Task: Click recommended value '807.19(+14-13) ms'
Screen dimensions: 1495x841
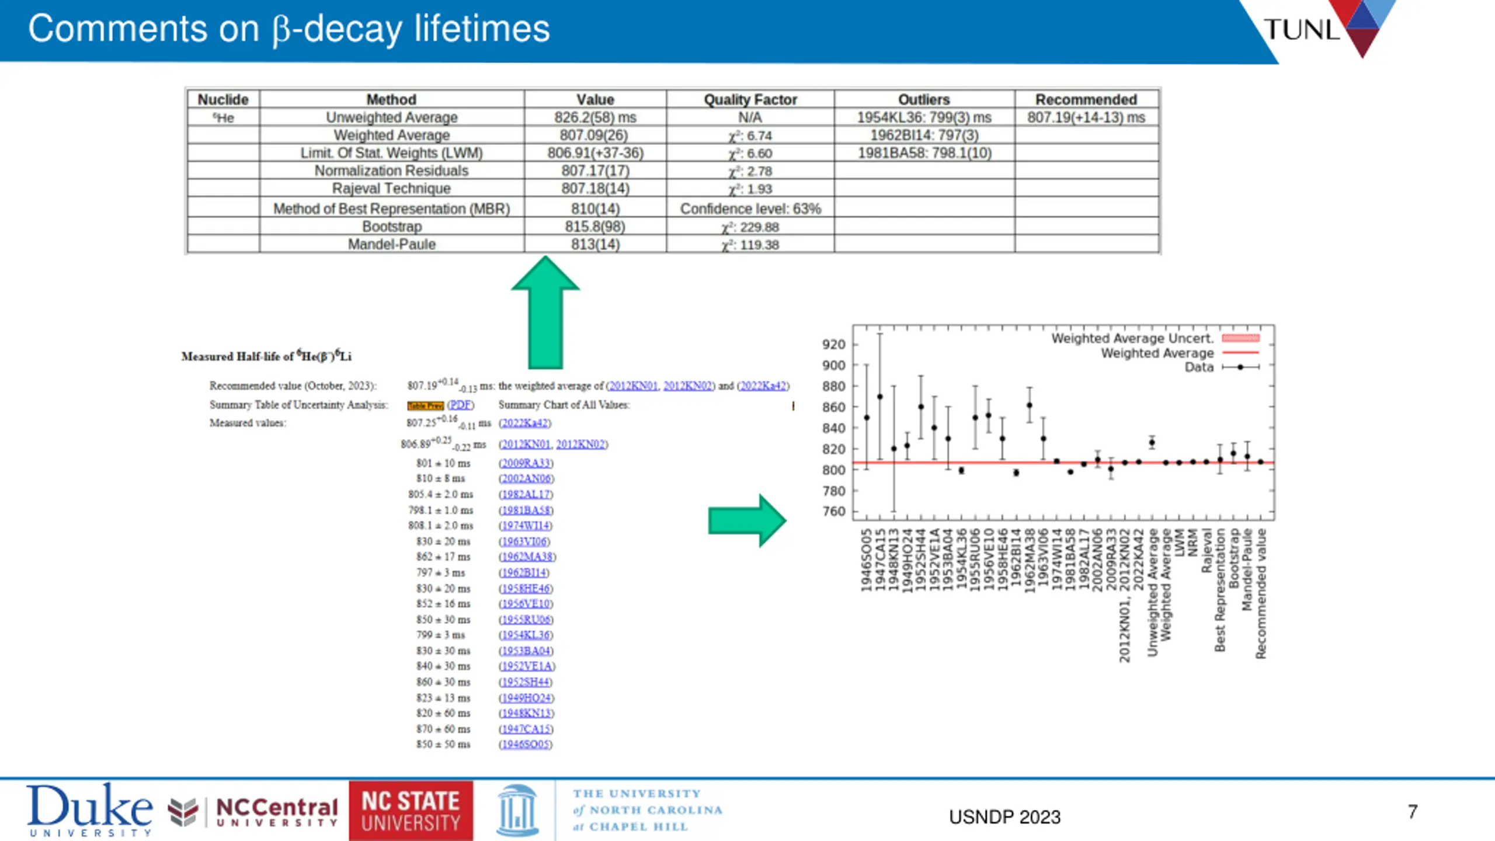Action: pos(1086,117)
